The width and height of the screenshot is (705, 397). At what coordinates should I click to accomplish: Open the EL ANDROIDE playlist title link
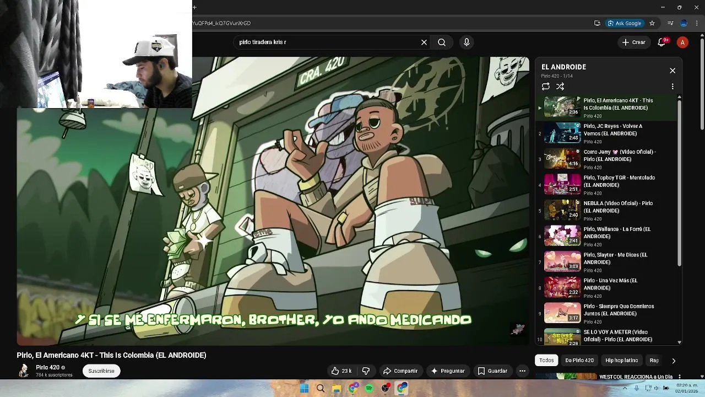click(x=563, y=67)
